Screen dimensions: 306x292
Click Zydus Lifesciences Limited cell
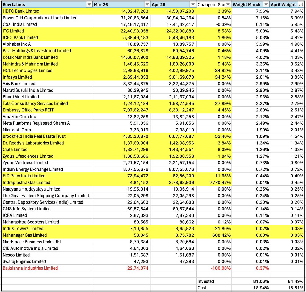click(47, 156)
